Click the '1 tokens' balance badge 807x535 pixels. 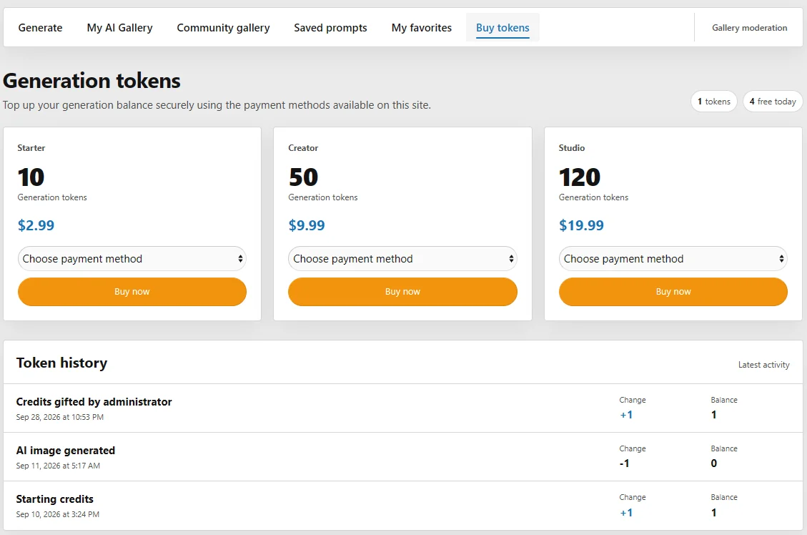coord(714,102)
